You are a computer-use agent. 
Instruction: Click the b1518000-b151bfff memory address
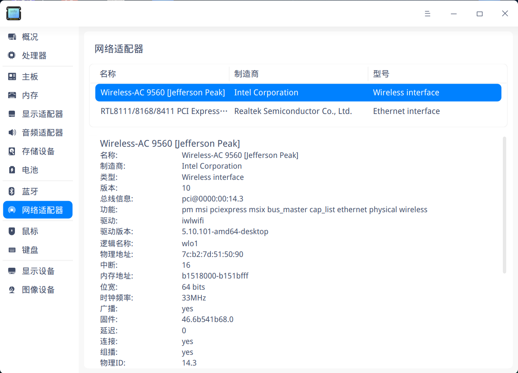point(215,276)
